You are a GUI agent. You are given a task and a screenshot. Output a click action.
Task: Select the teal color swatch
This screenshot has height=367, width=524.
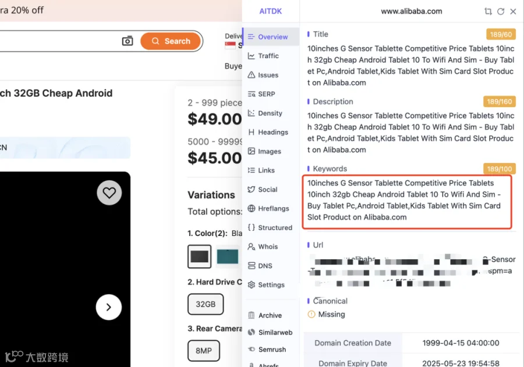228,256
